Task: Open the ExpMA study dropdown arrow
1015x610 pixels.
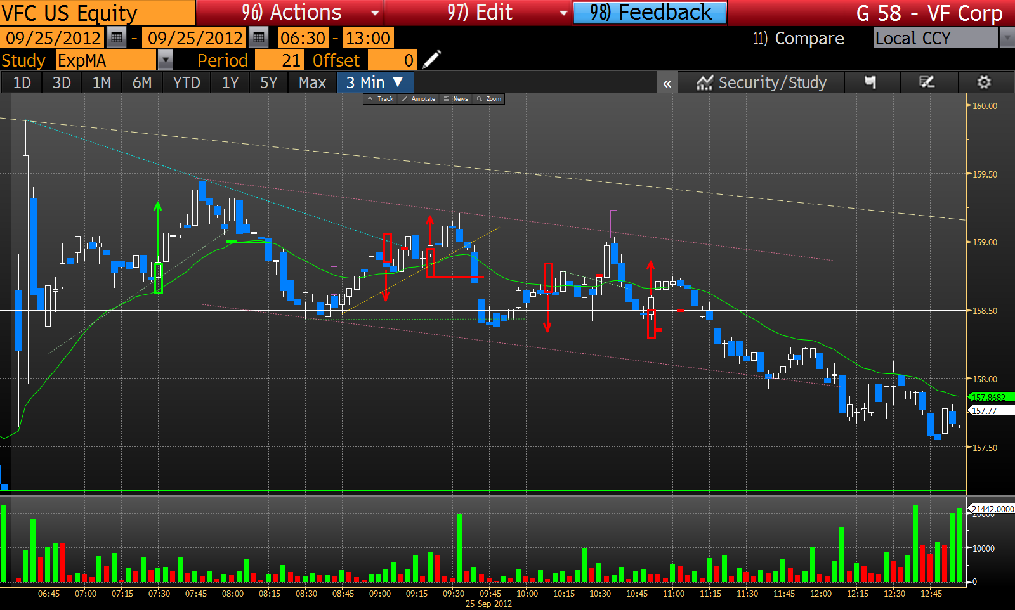Action: click(x=165, y=60)
